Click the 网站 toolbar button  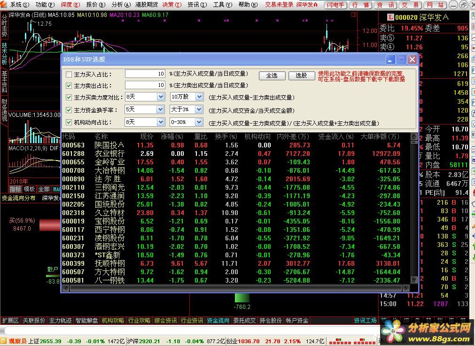tap(436, 5)
